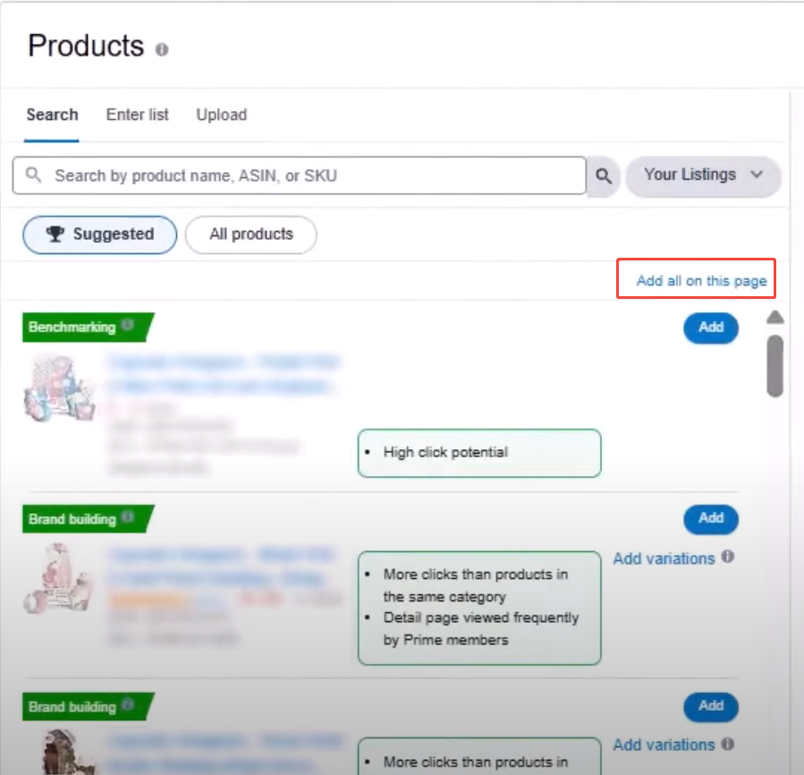Click the info icon on the Benchmarking badge
The image size is (804, 775).
tap(128, 325)
